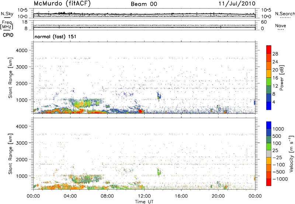Screen dimensions: 295x204
Task: Click the '60' Nave axis value
Action: click(264, 22)
